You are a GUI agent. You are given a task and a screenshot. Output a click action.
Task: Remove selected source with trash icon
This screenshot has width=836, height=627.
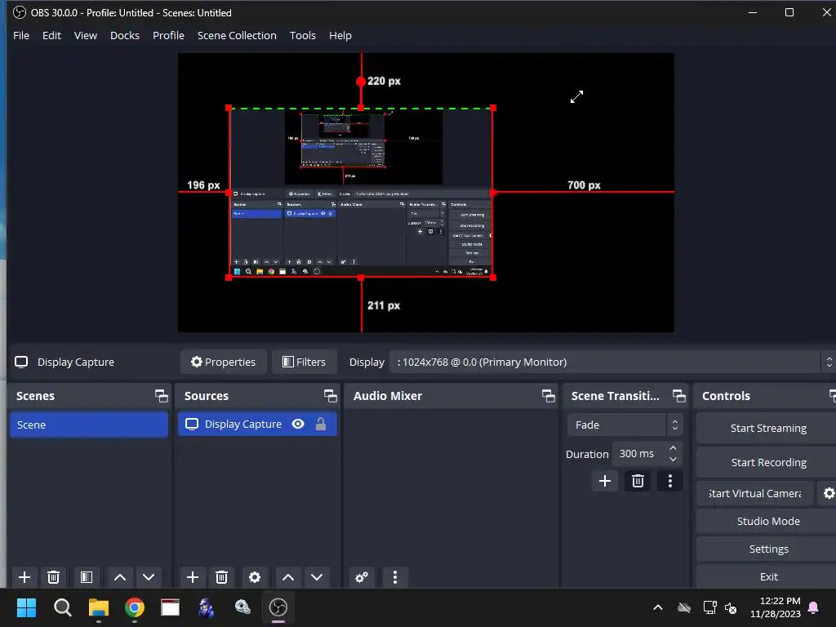(222, 577)
